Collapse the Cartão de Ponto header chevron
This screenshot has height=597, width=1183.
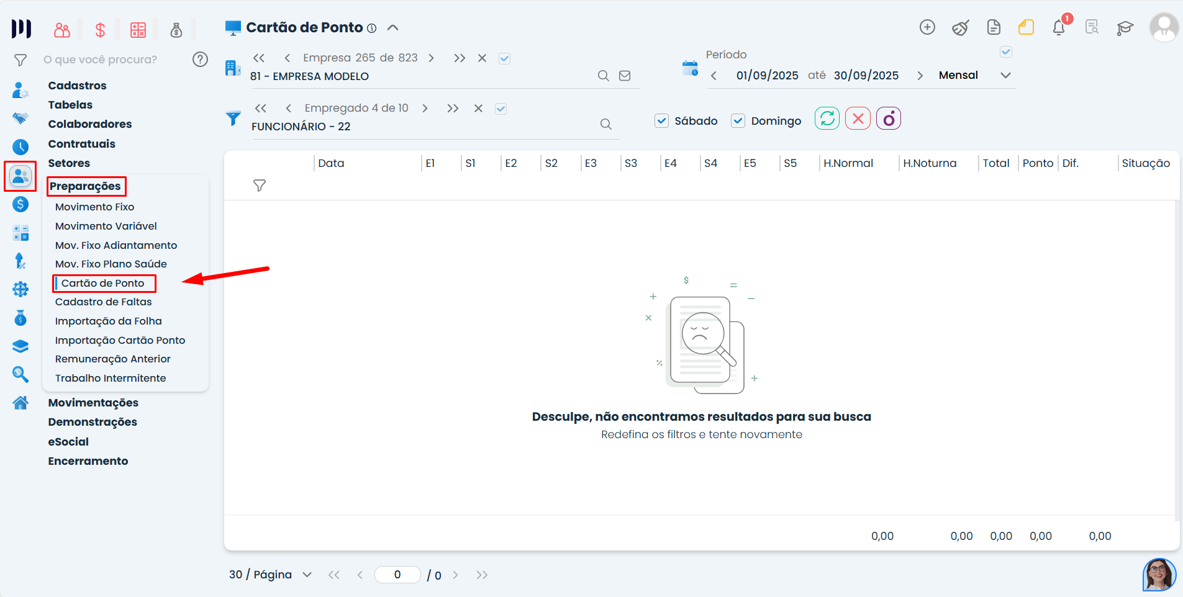393,28
